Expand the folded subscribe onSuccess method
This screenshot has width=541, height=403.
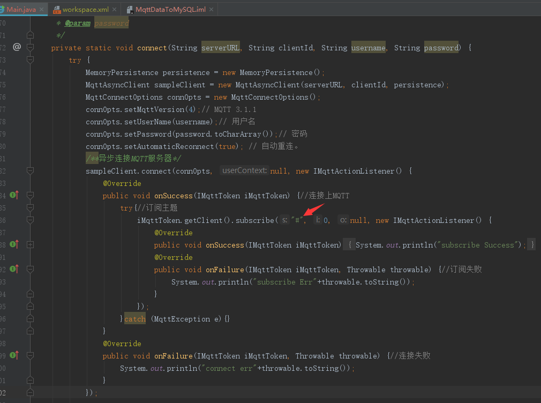(31, 244)
